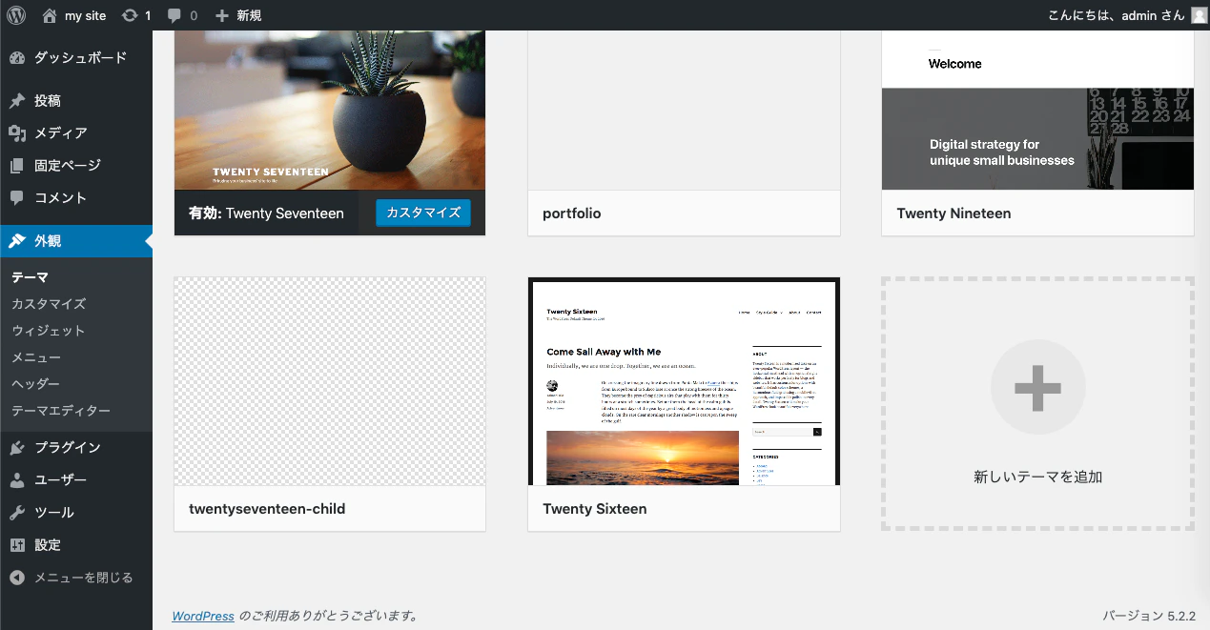
Task: Open the ヘッダー submenu item
Action: point(36,384)
